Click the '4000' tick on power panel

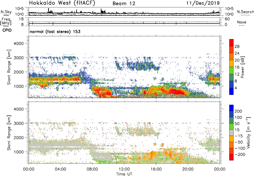18,44
